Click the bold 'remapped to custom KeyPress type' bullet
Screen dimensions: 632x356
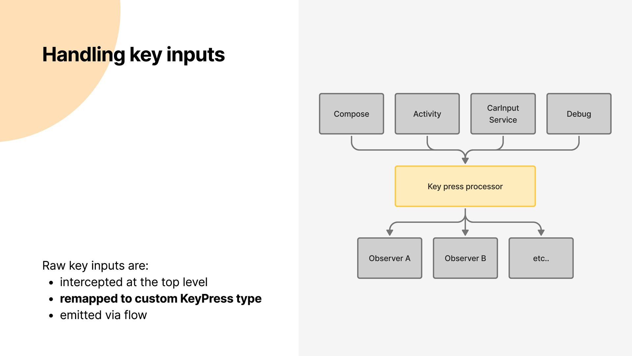click(x=160, y=298)
